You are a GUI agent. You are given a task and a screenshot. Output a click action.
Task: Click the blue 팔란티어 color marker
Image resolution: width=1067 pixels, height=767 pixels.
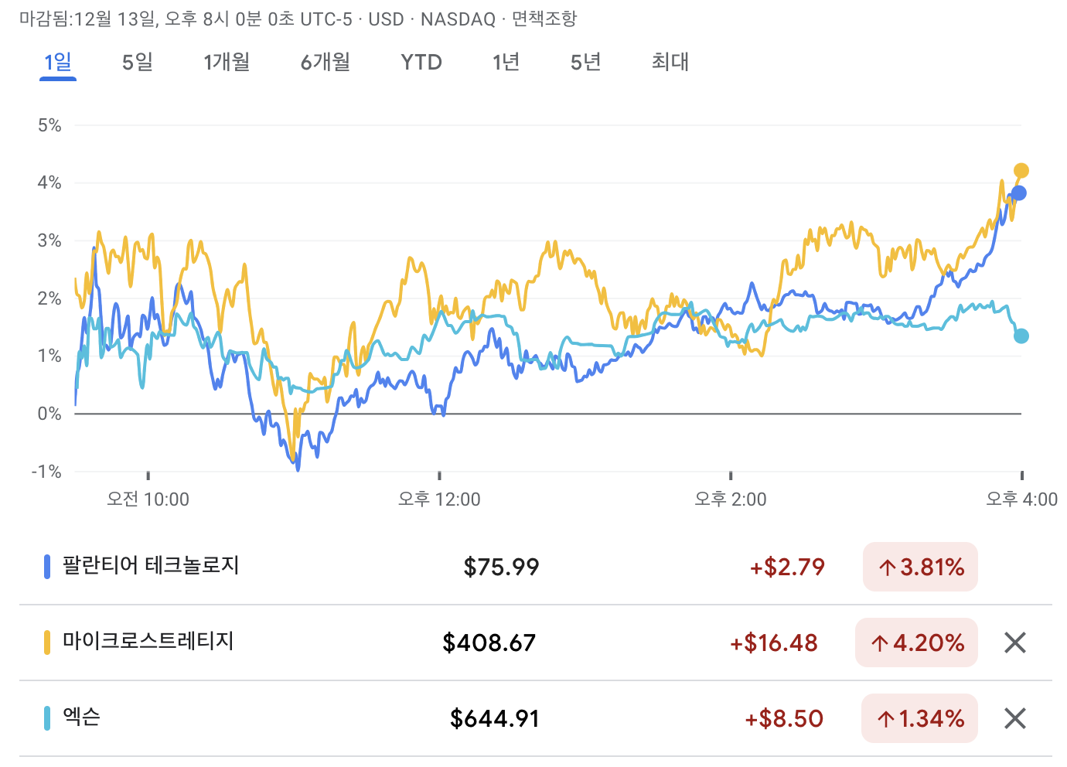[x=47, y=567]
